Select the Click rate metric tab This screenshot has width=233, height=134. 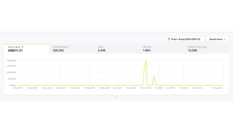[x=162, y=49]
